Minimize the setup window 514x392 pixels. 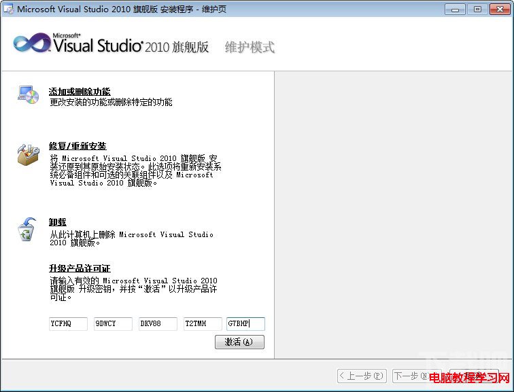point(455,9)
